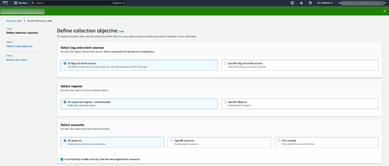389x166 pixels.
Task: Select All supported regions option
Action: [139, 104]
